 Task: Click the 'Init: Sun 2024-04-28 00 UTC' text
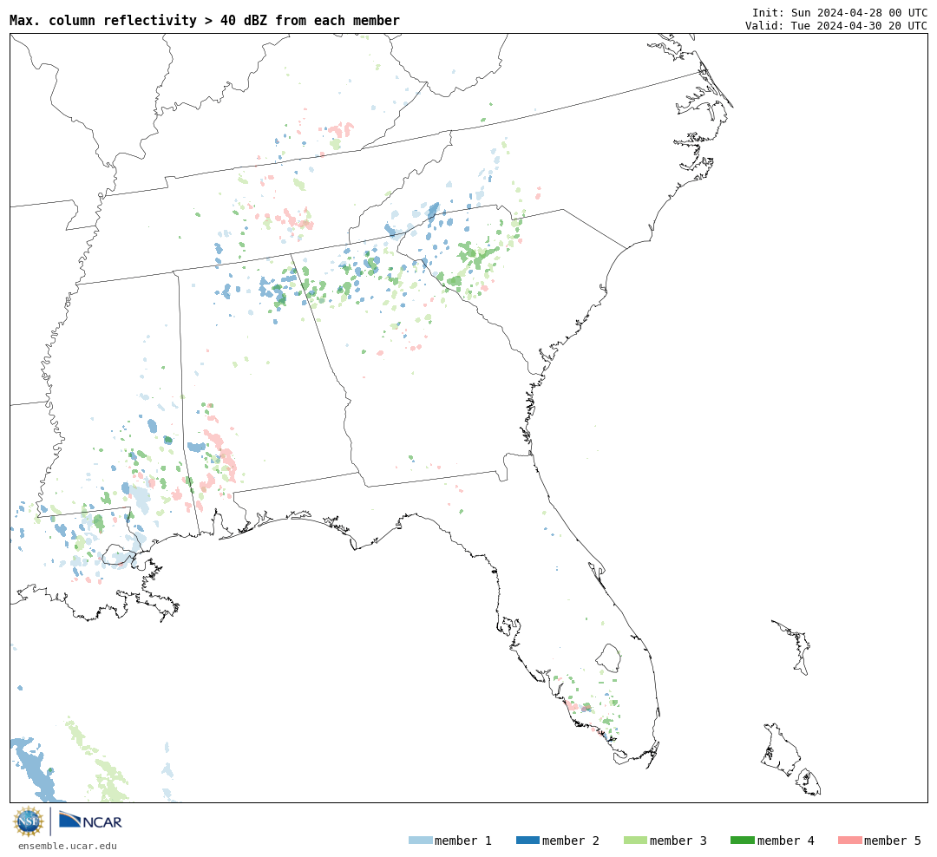tap(840, 13)
